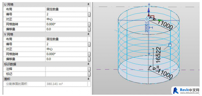The height and width of the screenshot is (96, 202).
Task: Open the U 网格 布局 dropdown value
Action: 66,9
